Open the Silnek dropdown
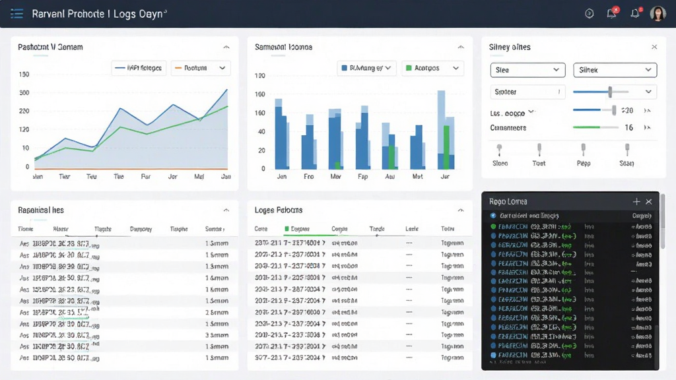676x380 pixels. [615, 70]
